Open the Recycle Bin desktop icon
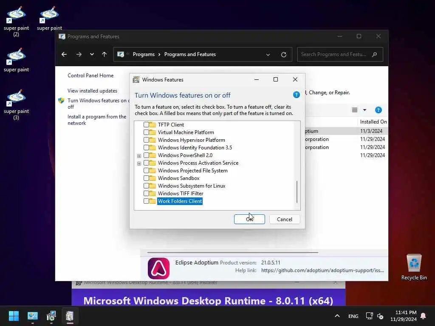Screen dimensions: 435x326 click(x=414, y=267)
